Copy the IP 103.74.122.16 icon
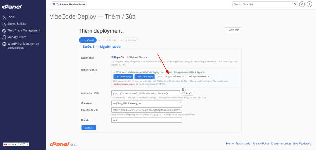The width and height of the screenshot is (316, 150). (24, 145)
